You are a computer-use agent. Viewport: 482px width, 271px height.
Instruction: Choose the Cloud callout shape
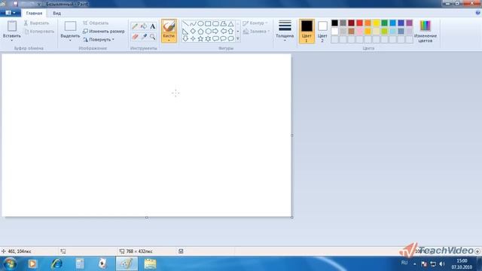[x=230, y=38]
